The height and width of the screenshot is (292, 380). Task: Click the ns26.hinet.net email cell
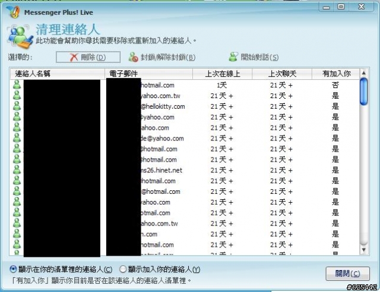(161, 171)
